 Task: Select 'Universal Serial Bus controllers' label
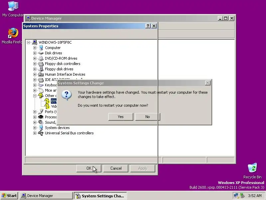click(x=69, y=133)
